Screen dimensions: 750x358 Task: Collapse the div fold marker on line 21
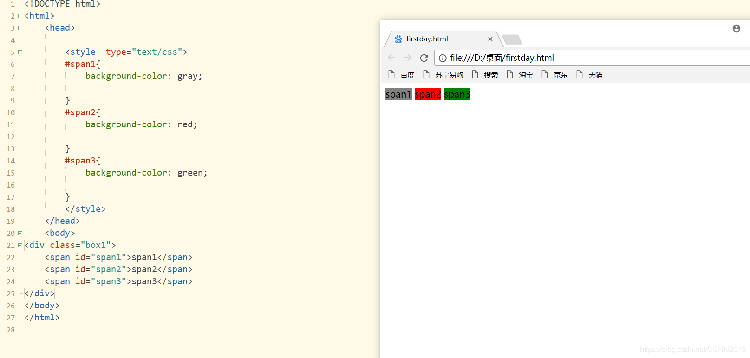(20, 245)
